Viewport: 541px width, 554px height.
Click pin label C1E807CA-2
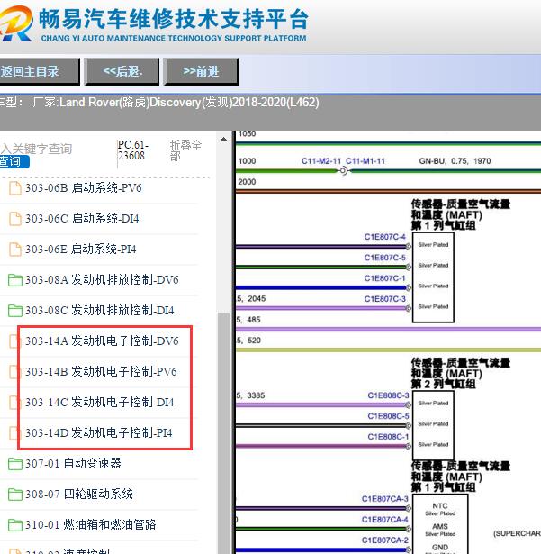pos(385,540)
